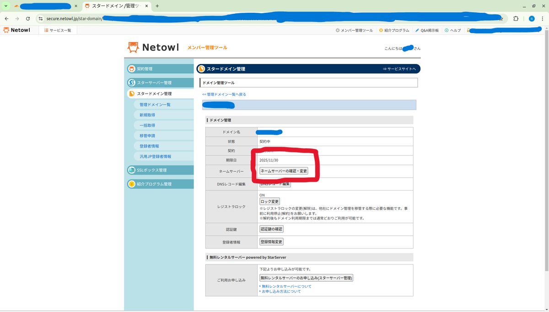The image size is (549, 312).
Task: Open 汎用JP登録者情報 submenu item
Action: [x=155, y=156]
